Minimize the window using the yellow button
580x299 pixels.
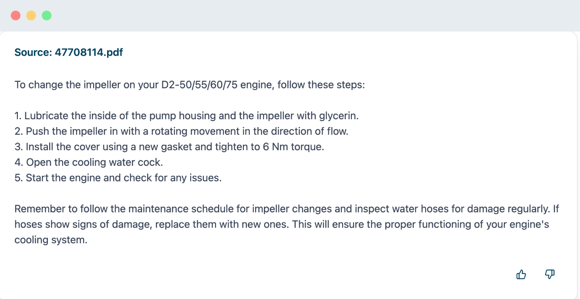coord(31,16)
